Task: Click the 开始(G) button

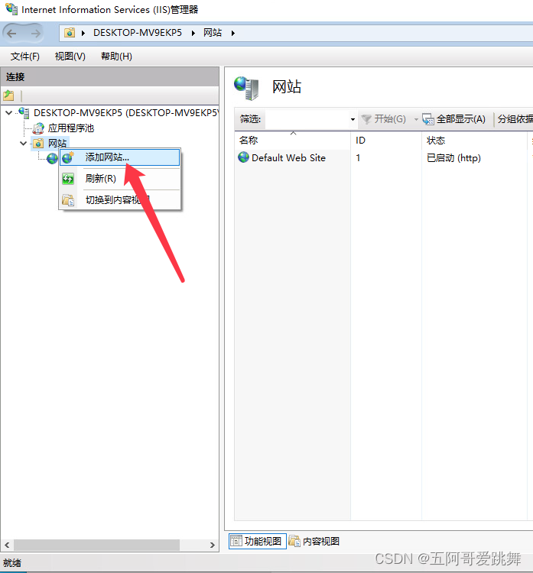Action: click(x=383, y=119)
